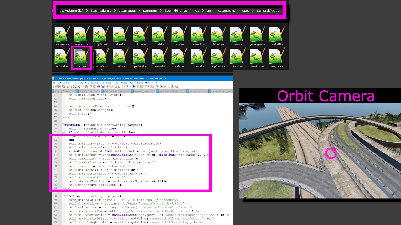Open the Encoding menu

(84, 83)
